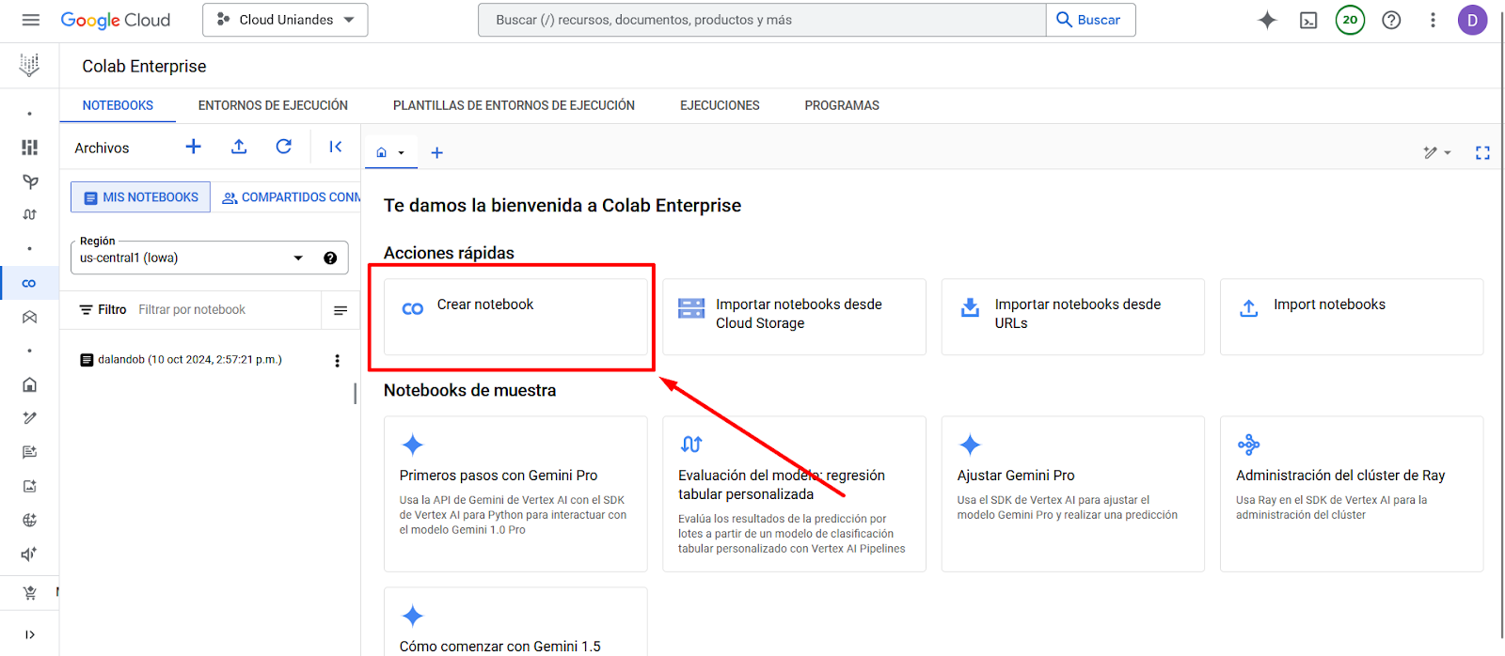Open the house icon in left sidebar
Viewport: 1505px width, 656px height.
coord(30,384)
